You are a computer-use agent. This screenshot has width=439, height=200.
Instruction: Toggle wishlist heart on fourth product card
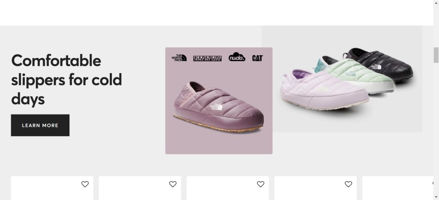point(348,184)
